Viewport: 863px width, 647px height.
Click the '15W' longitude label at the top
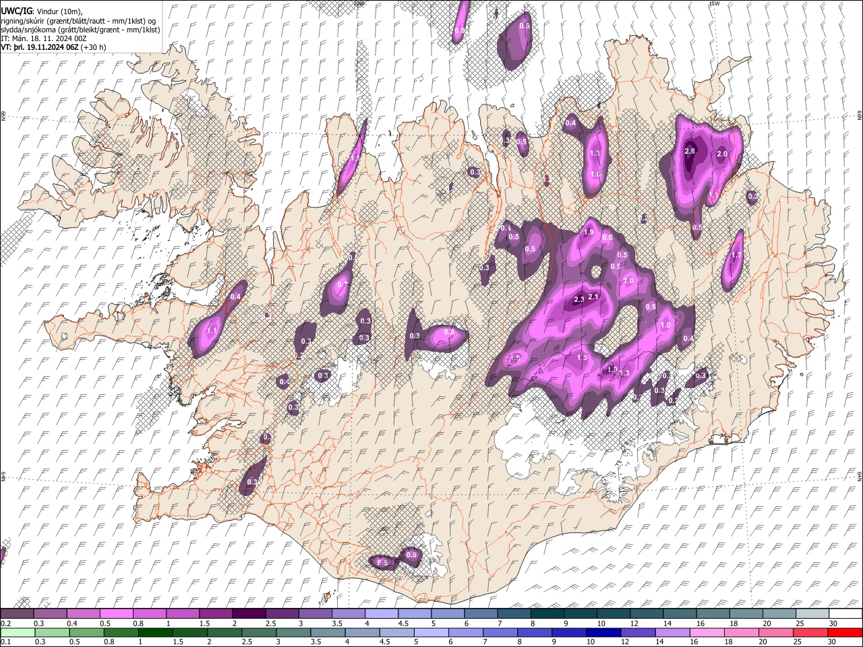point(714,3)
